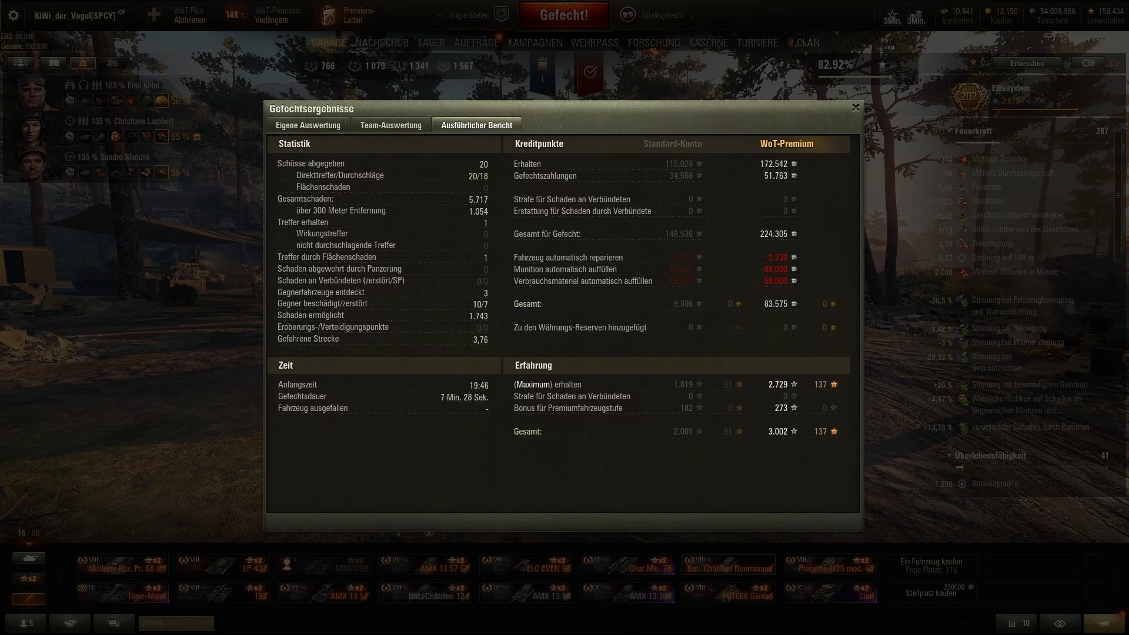1129x635 pixels.
Task: Toggle anonymizer eye icon next to username
Action: pyautogui.click(x=122, y=12)
